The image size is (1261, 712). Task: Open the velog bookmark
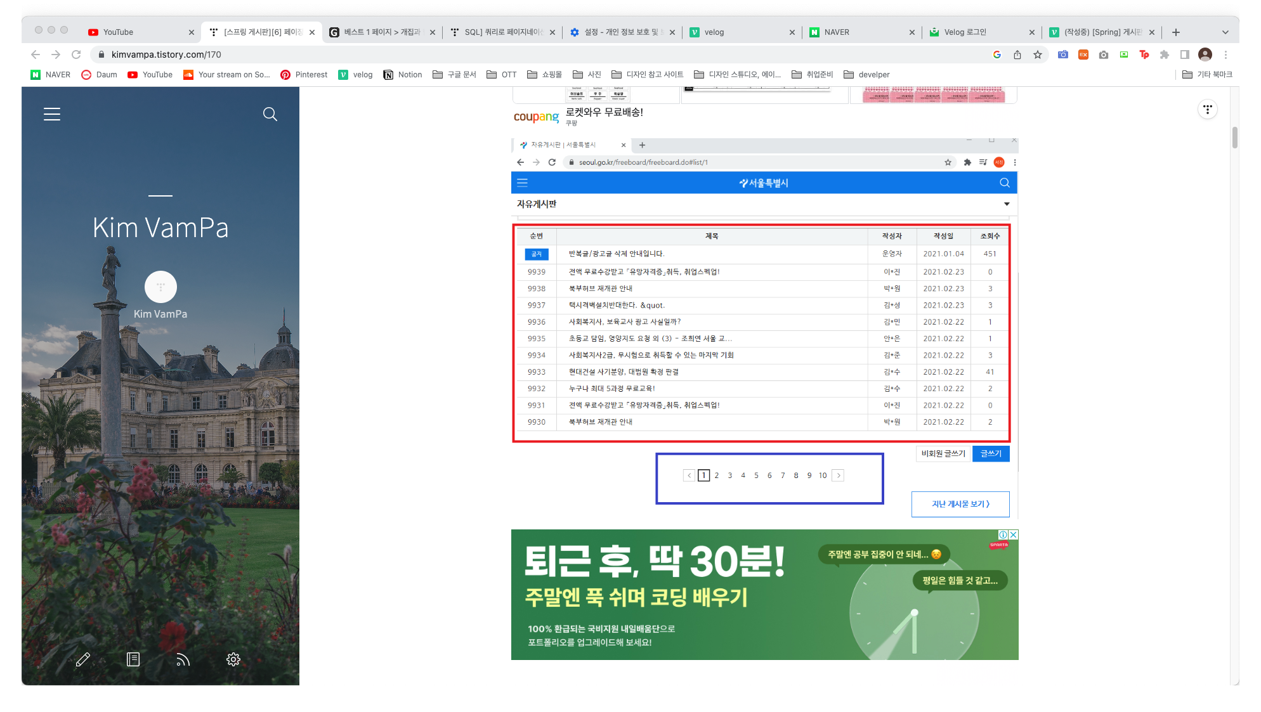click(356, 75)
